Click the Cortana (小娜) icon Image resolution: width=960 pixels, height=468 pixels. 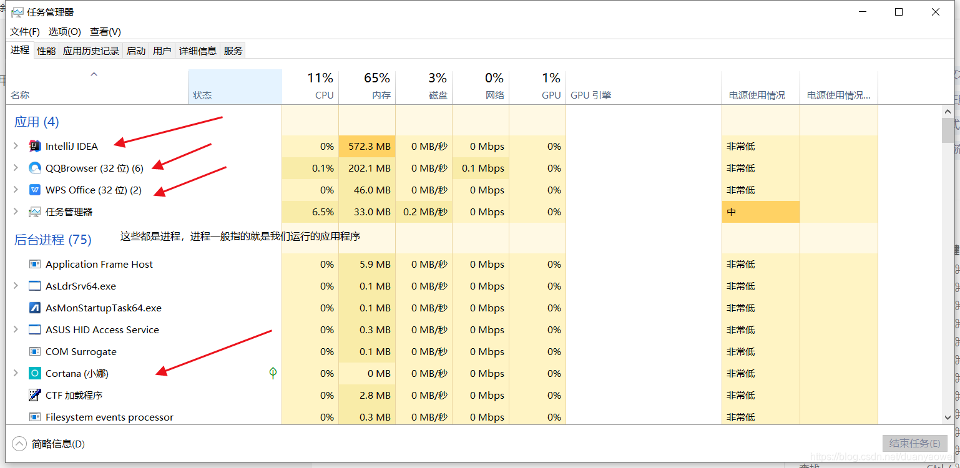tap(35, 374)
